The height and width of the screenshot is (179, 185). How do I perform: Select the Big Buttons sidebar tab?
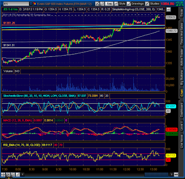click(182, 77)
